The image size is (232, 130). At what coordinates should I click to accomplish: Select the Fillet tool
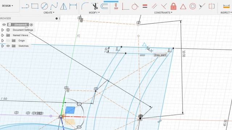[85, 6]
